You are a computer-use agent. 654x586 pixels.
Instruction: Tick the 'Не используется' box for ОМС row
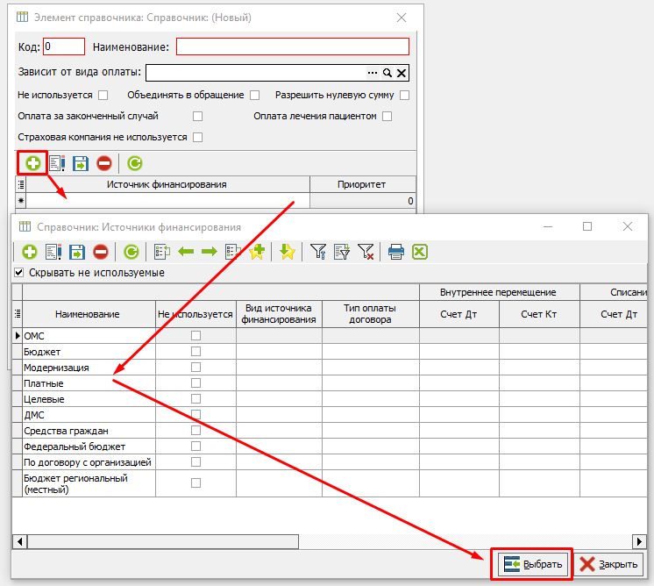195,336
